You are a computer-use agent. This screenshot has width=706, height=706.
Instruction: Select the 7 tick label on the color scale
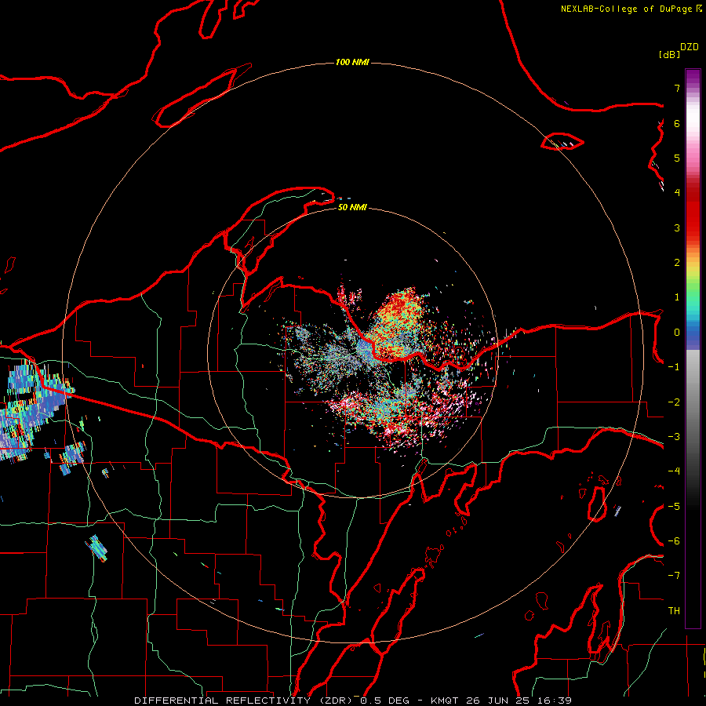[677, 88]
